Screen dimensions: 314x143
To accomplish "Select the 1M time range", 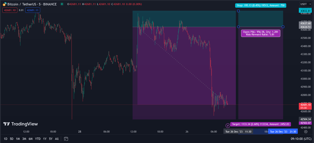I will [18, 139].
